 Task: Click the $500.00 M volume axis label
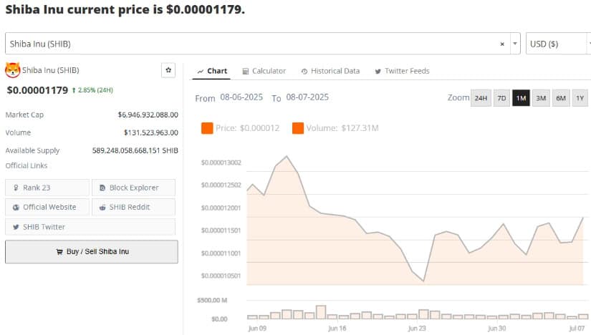point(212,301)
